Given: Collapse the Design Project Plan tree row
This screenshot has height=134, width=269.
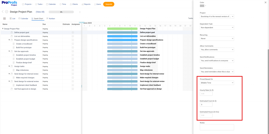Looking at the screenshot, I should [3, 29].
